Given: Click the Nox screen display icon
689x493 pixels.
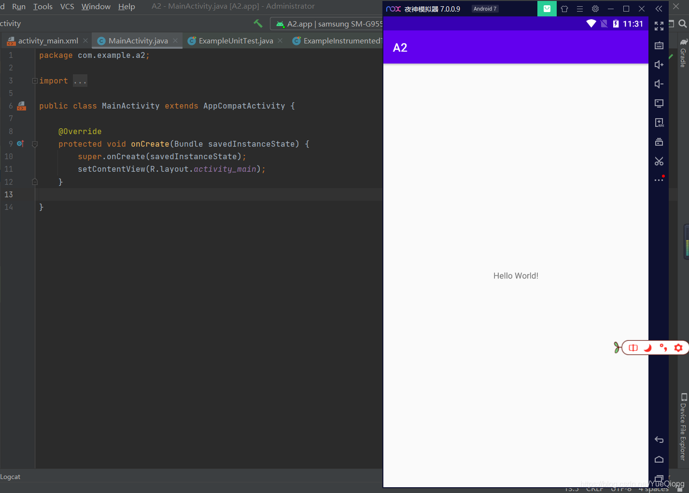Looking at the screenshot, I should pyautogui.click(x=659, y=103).
